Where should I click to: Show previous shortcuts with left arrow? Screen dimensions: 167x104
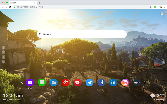coord(22,82)
